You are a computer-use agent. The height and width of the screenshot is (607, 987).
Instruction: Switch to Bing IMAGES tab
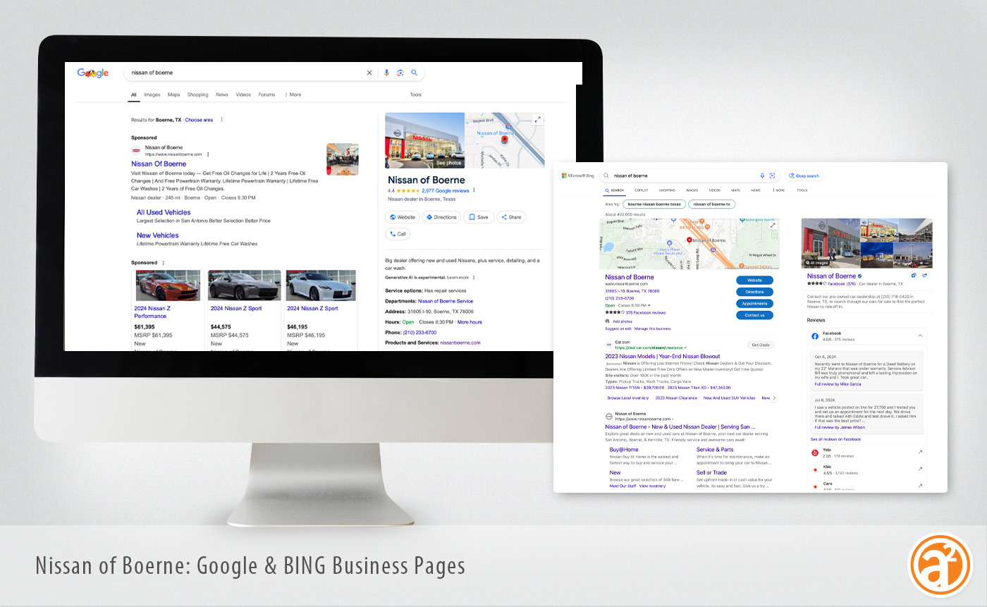(692, 190)
